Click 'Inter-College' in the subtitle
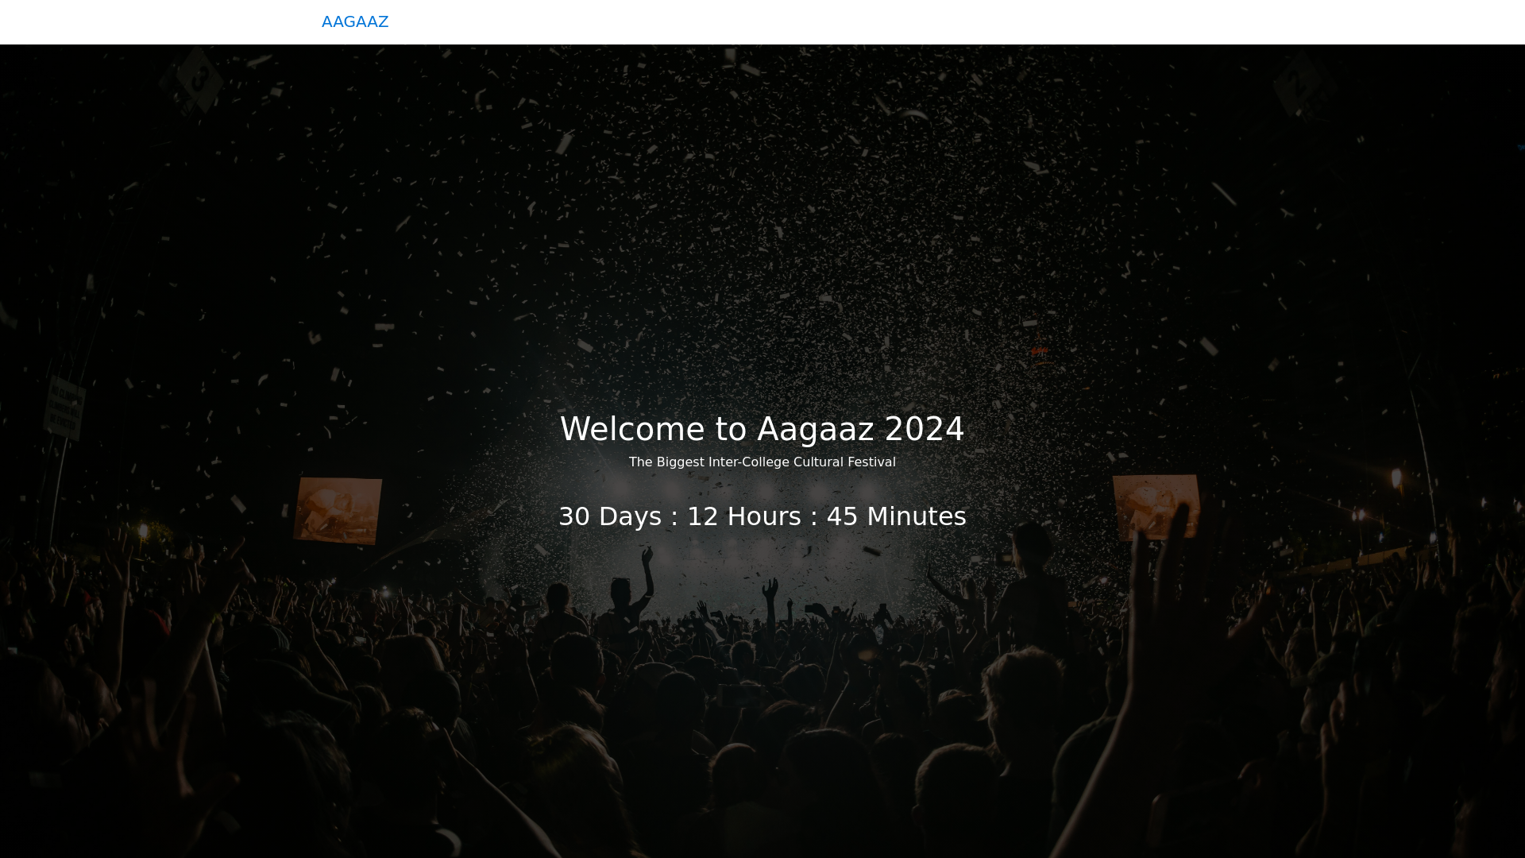Viewport: 1525px width, 858px height. (x=748, y=462)
